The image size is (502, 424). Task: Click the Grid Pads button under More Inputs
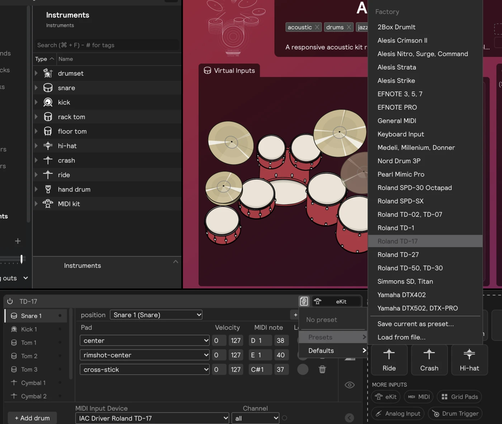(x=460, y=397)
